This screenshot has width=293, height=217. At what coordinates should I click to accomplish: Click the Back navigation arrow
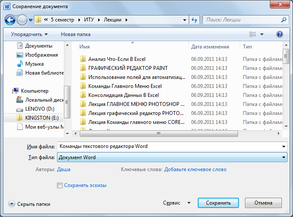tap(10, 20)
